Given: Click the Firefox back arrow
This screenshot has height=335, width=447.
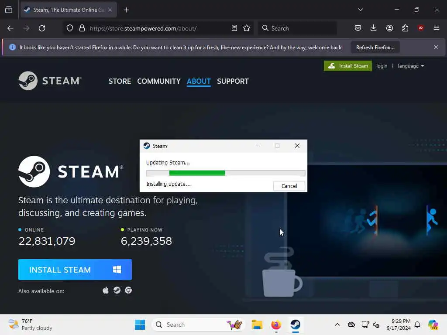Looking at the screenshot, I should (x=10, y=28).
